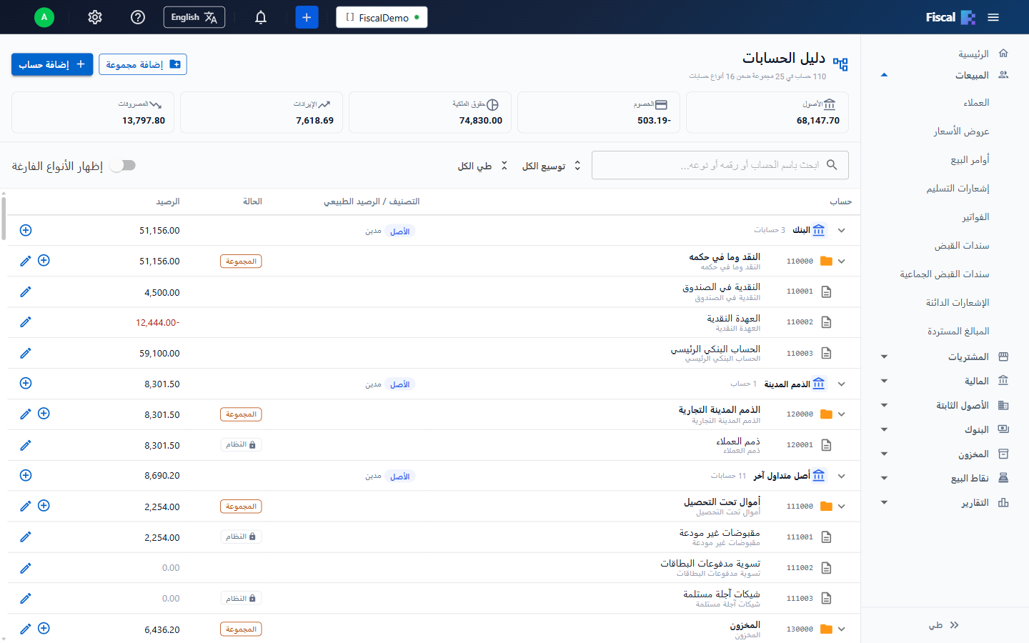
Task: Open العملاء in sidebar
Action: pyautogui.click(x=976, y=103)
